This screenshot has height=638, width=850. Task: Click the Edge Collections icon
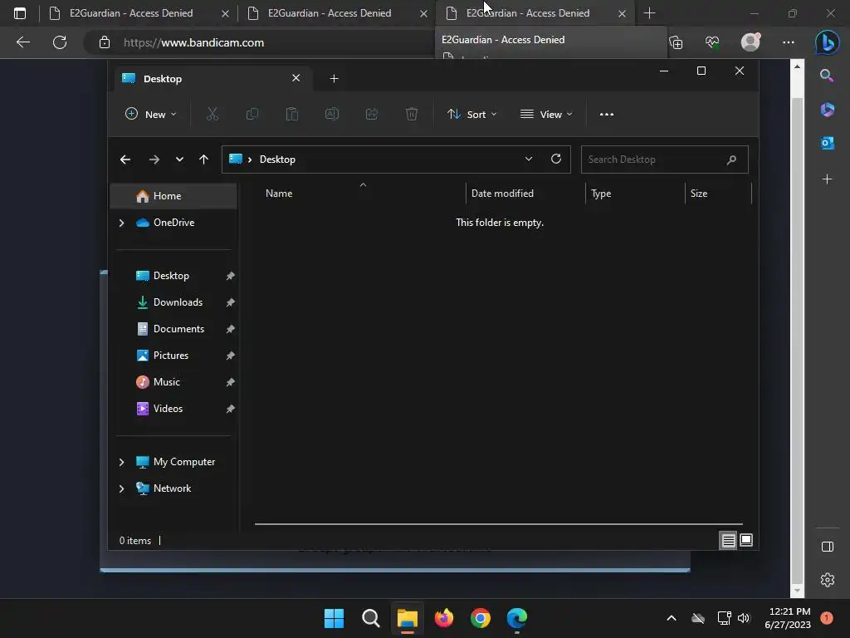[x=676, y=42]
